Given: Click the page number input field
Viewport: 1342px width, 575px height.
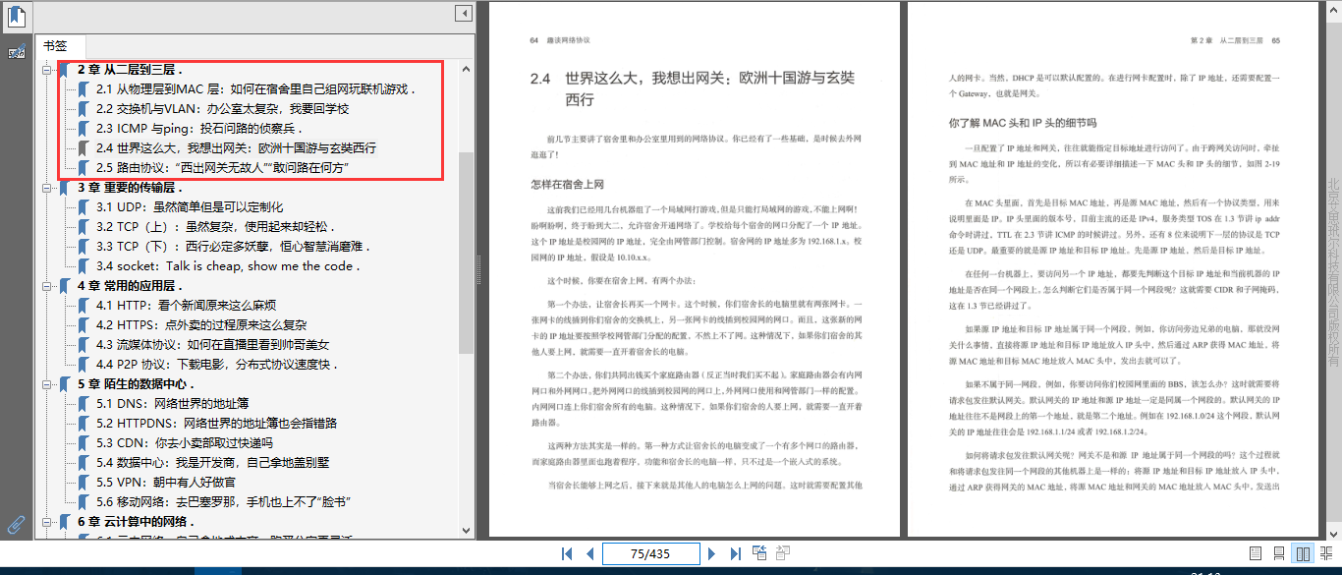Looking at the screenshot, I should [650, 552].
